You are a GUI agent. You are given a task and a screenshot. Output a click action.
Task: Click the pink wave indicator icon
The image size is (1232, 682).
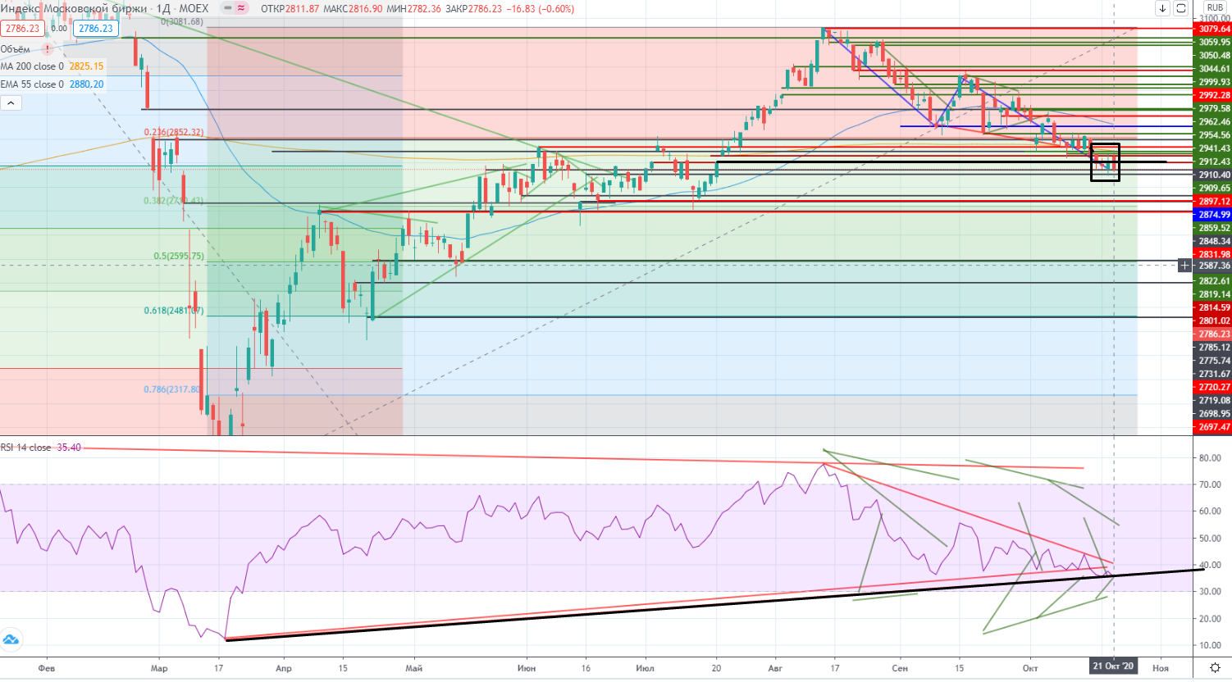click(x=241, y=8)
